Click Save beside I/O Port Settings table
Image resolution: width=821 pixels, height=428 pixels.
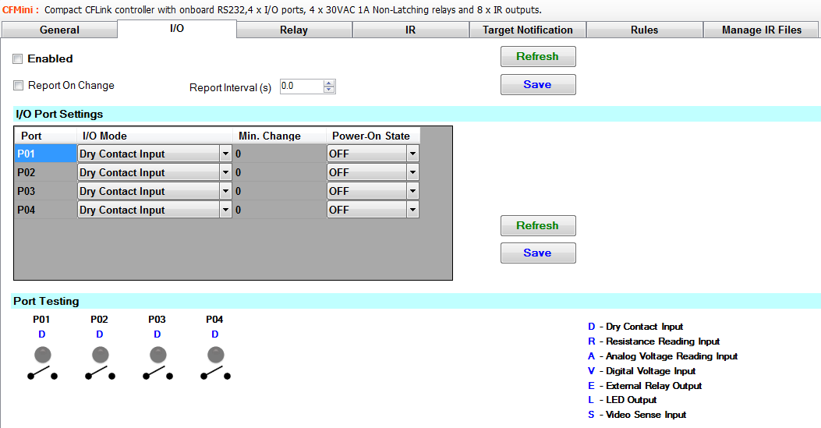coord(537,253)
